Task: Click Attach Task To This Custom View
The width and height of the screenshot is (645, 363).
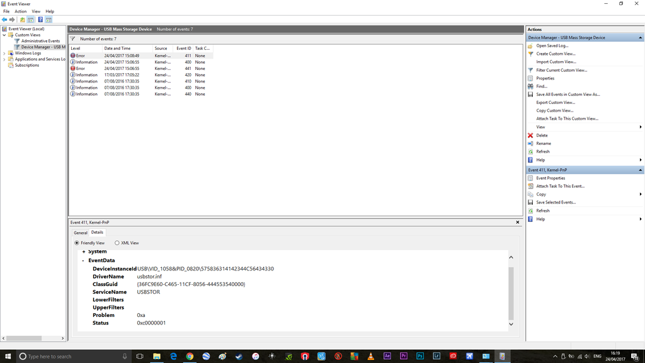Action: click(567, 118)
